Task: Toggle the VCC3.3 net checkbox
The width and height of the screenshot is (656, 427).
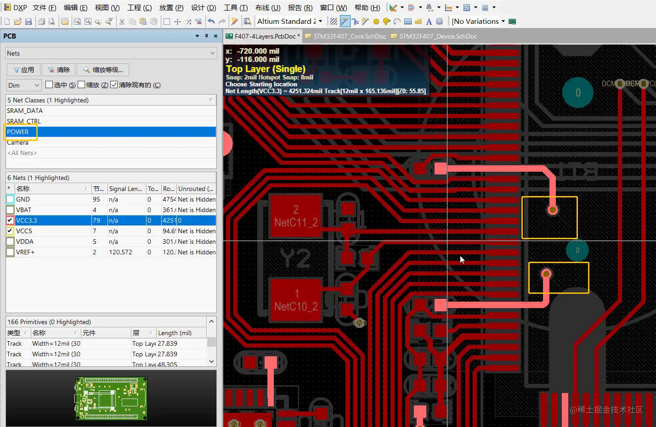Action: (10, 220)
